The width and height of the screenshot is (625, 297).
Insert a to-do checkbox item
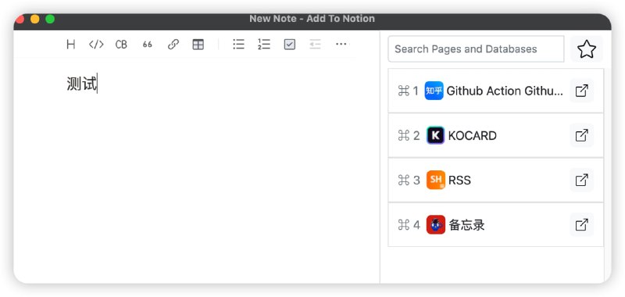click(x=290, y=45)
